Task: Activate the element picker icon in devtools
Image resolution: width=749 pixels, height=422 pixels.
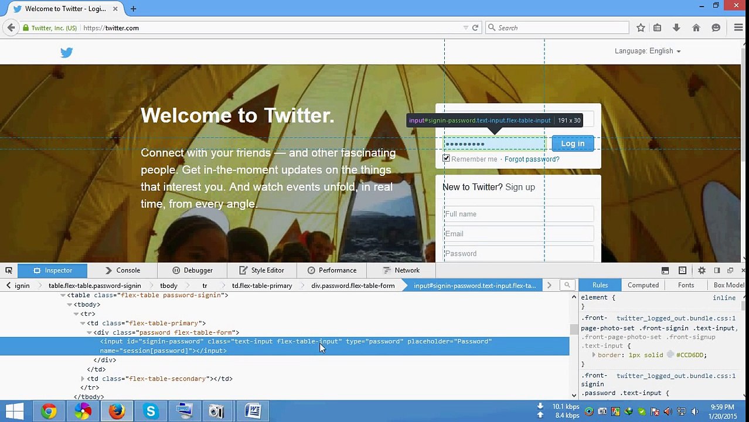Action: (x=9, y=270)
